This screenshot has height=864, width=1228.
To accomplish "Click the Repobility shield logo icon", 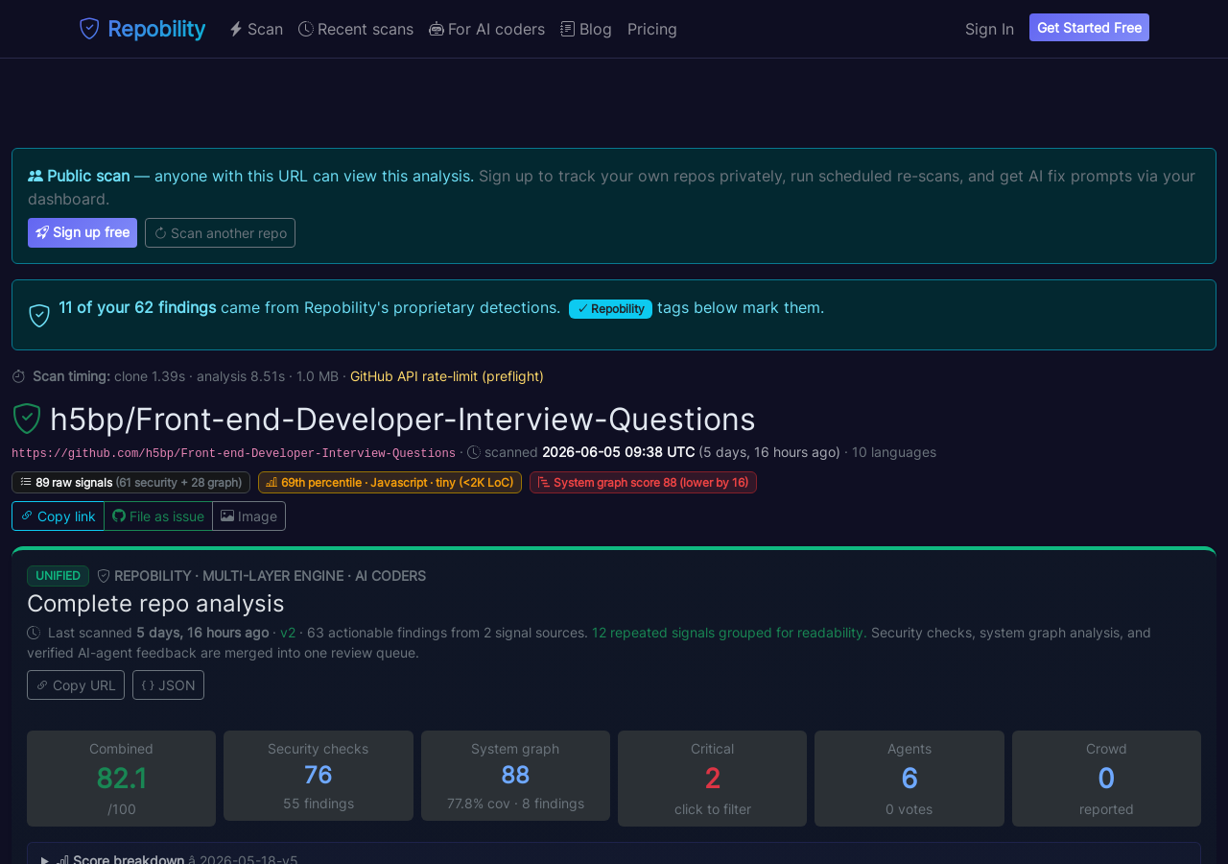I will click(x=89, y=29).
